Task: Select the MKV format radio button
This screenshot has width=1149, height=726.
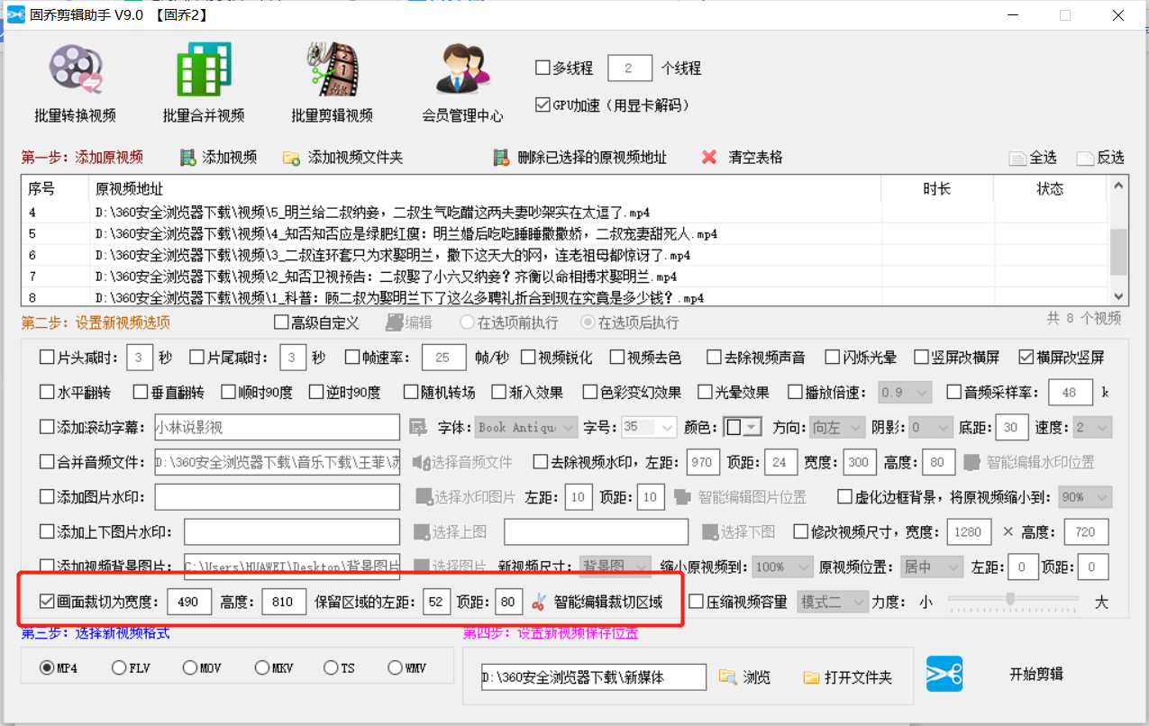Action: [x=261, y=668]
